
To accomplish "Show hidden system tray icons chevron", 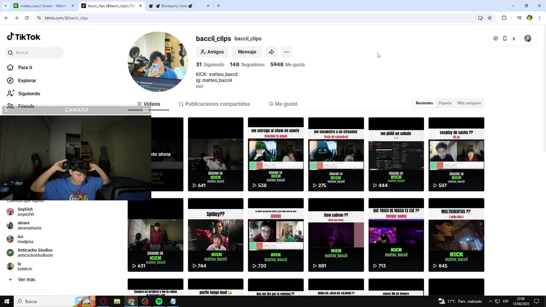I will pyautogui.click(x=490, y=301).
